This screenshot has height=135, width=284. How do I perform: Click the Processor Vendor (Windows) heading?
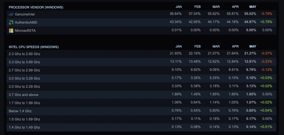coord(36,7)
